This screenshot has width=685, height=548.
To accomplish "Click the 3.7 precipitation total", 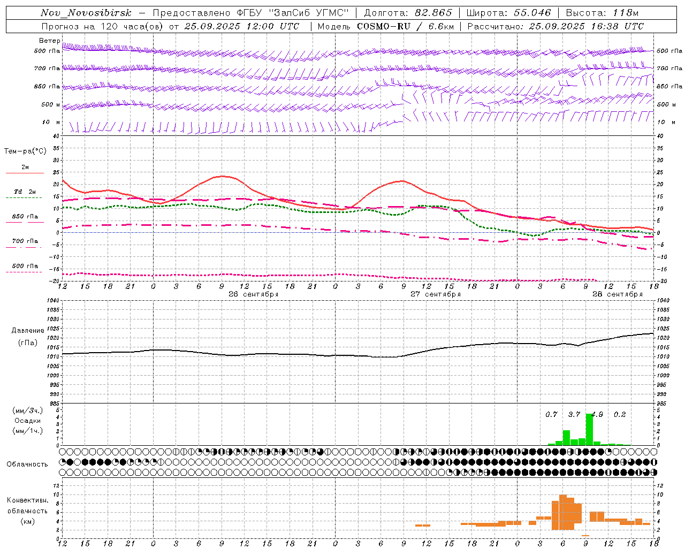I will pos(574,414).
